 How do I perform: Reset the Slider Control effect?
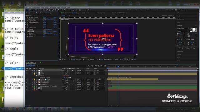click(x=45, y=35)
